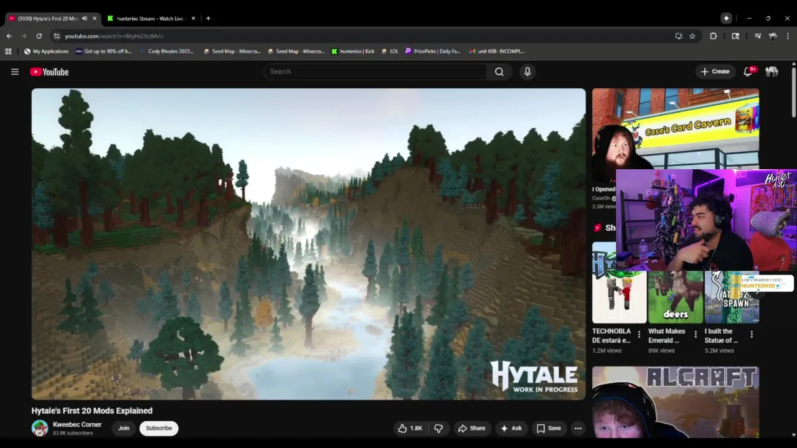
Task: Open Kweebec Corner channel avatar
Action: click(x=40, y=428)
